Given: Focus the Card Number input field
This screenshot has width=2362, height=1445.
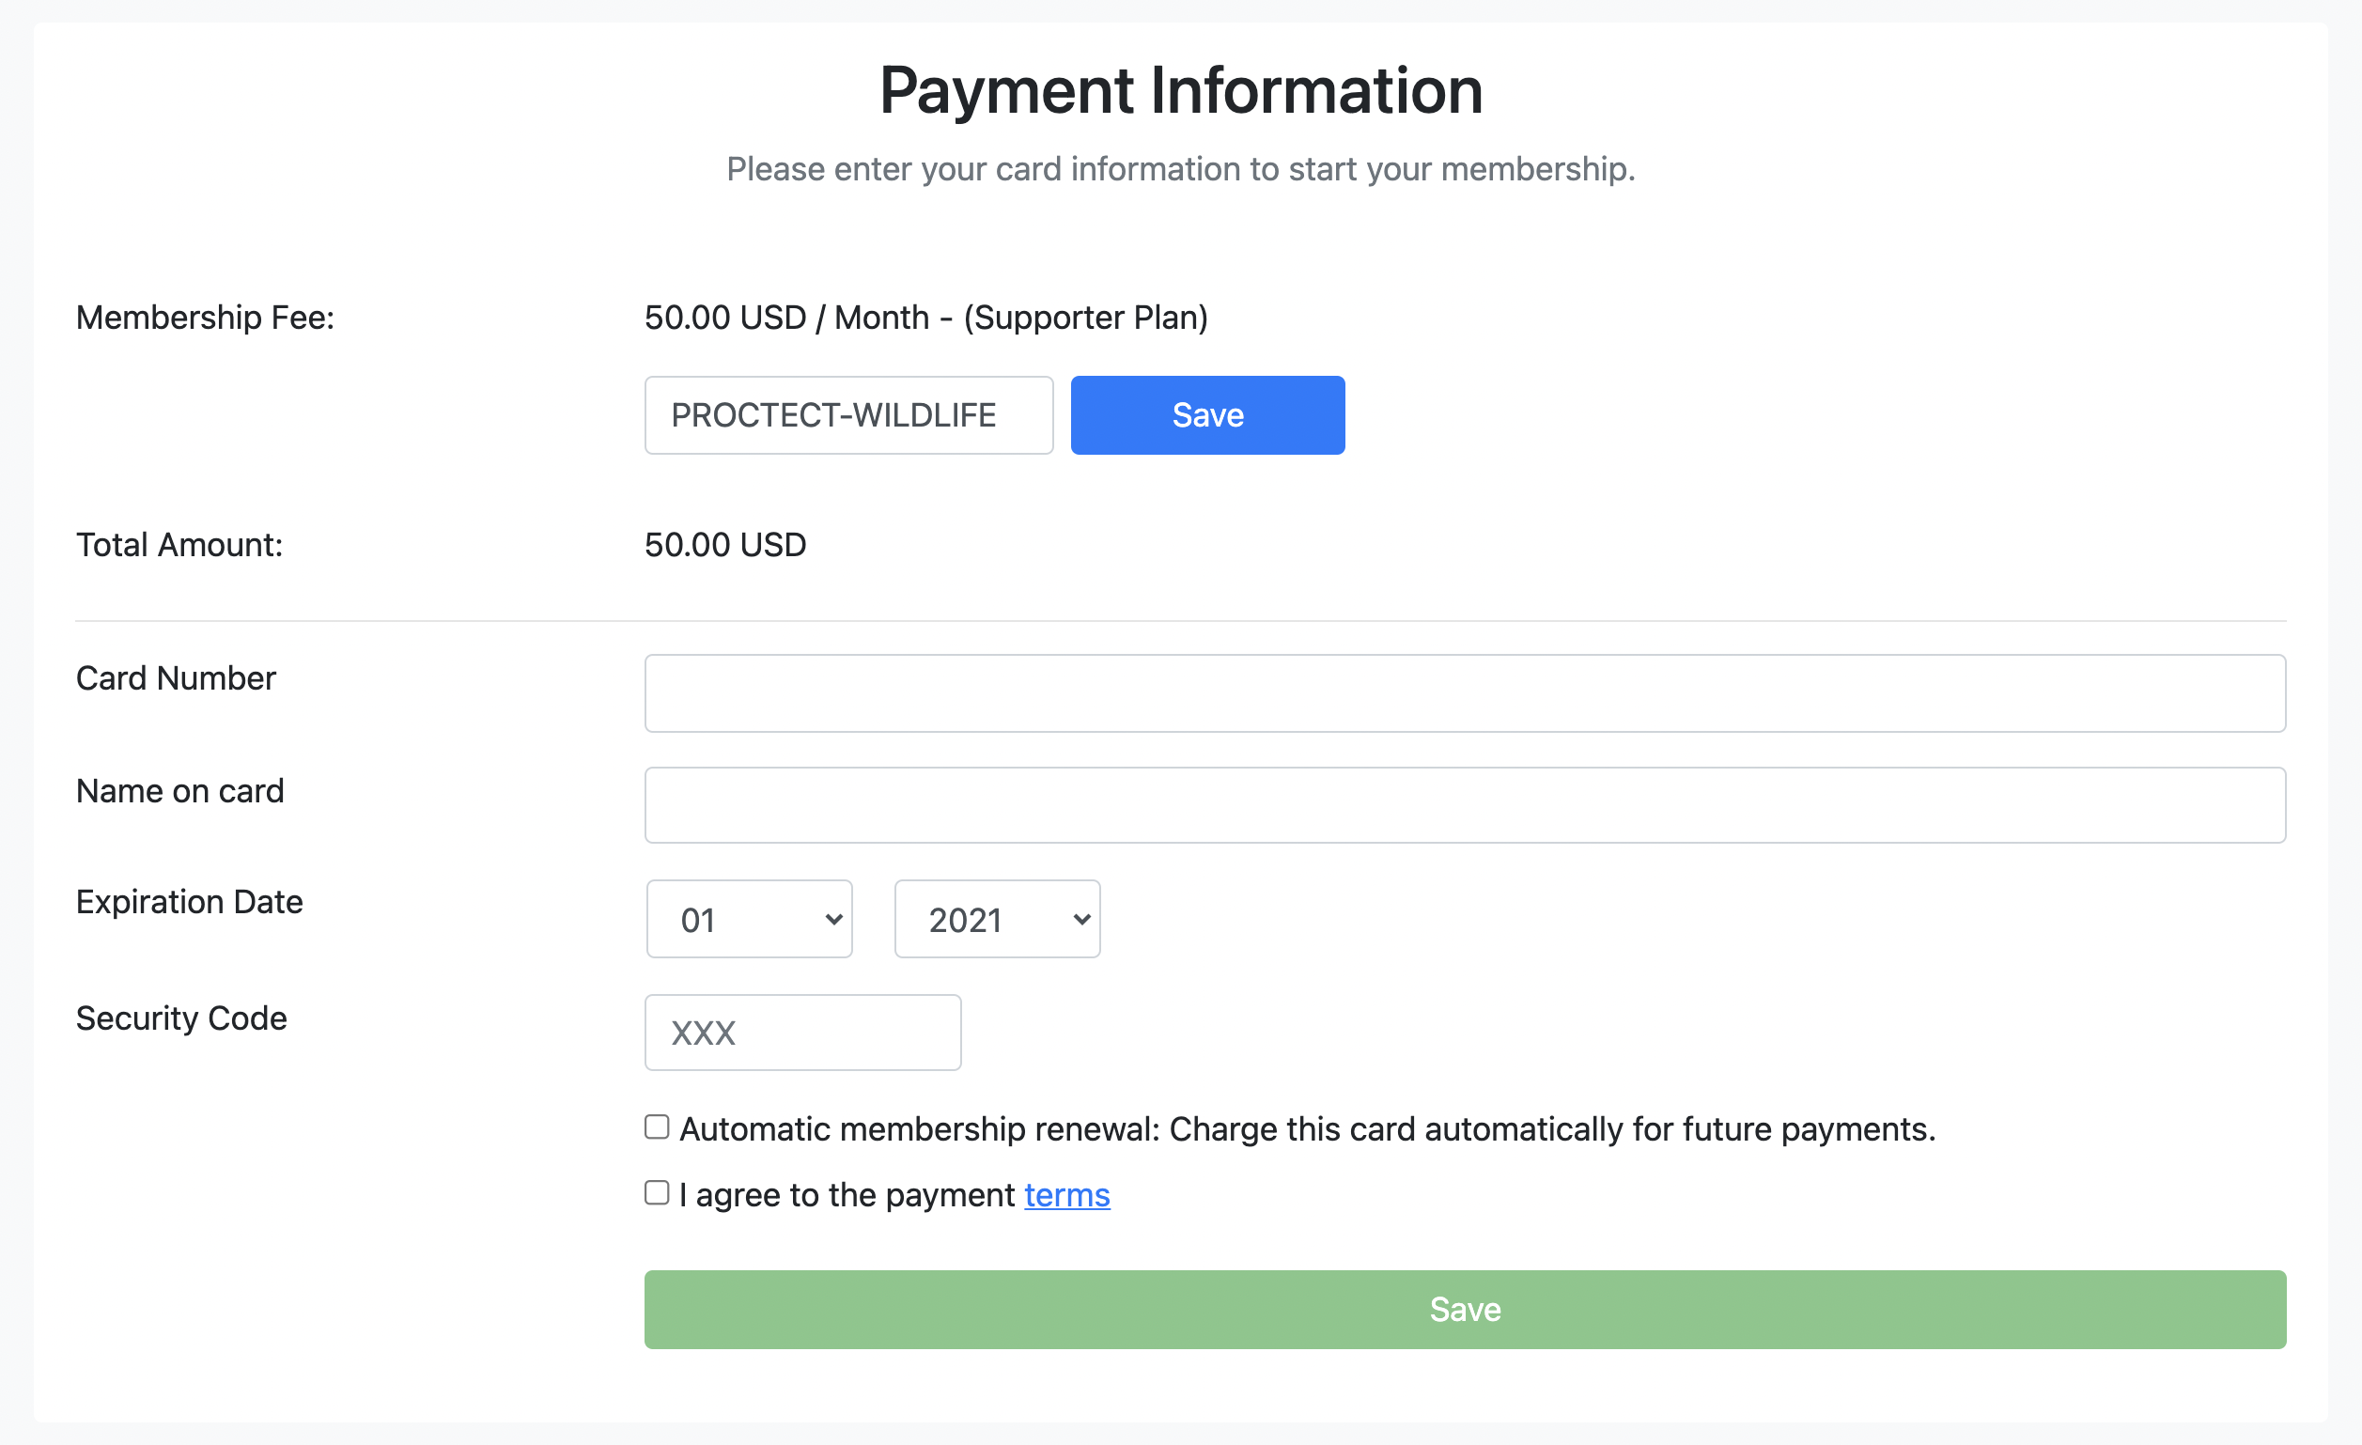Looking at the screenshot, I should (x=1465, y=693).
